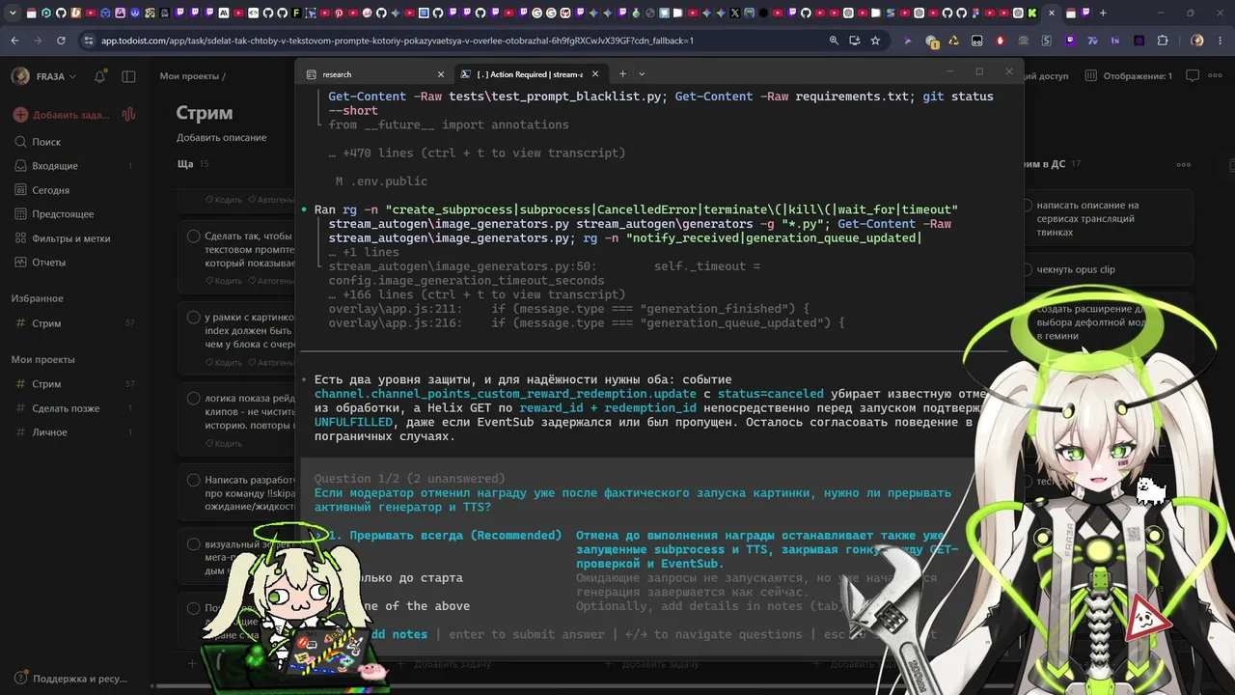This screenshot has height=695, width=1235.
Task: Click the extension icon showing badge 1
Action: [x=931, y=42]
